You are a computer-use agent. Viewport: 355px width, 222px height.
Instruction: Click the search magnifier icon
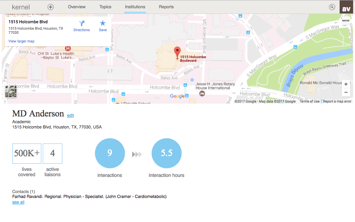point(332,7)
